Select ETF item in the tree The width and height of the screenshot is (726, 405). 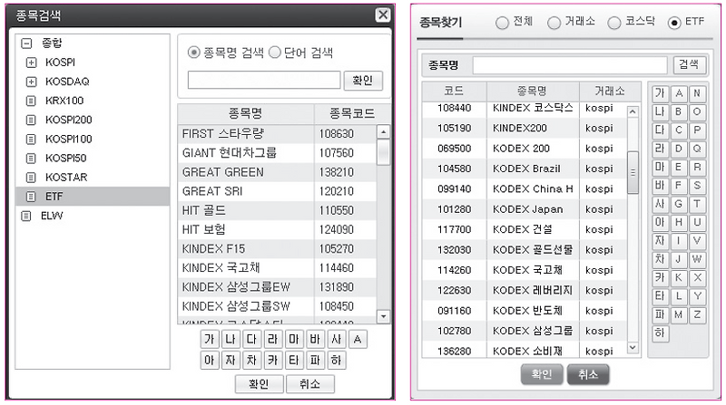(x=93, y=197)
